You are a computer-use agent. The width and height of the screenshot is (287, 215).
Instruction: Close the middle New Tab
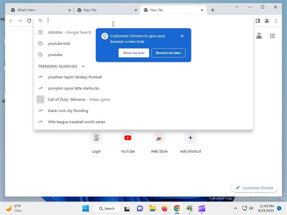(136, 10)
